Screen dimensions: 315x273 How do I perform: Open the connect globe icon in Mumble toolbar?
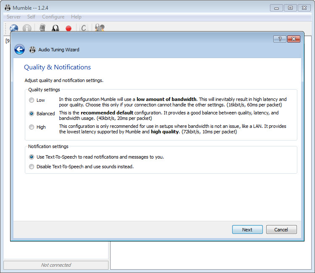coord(14,28)
